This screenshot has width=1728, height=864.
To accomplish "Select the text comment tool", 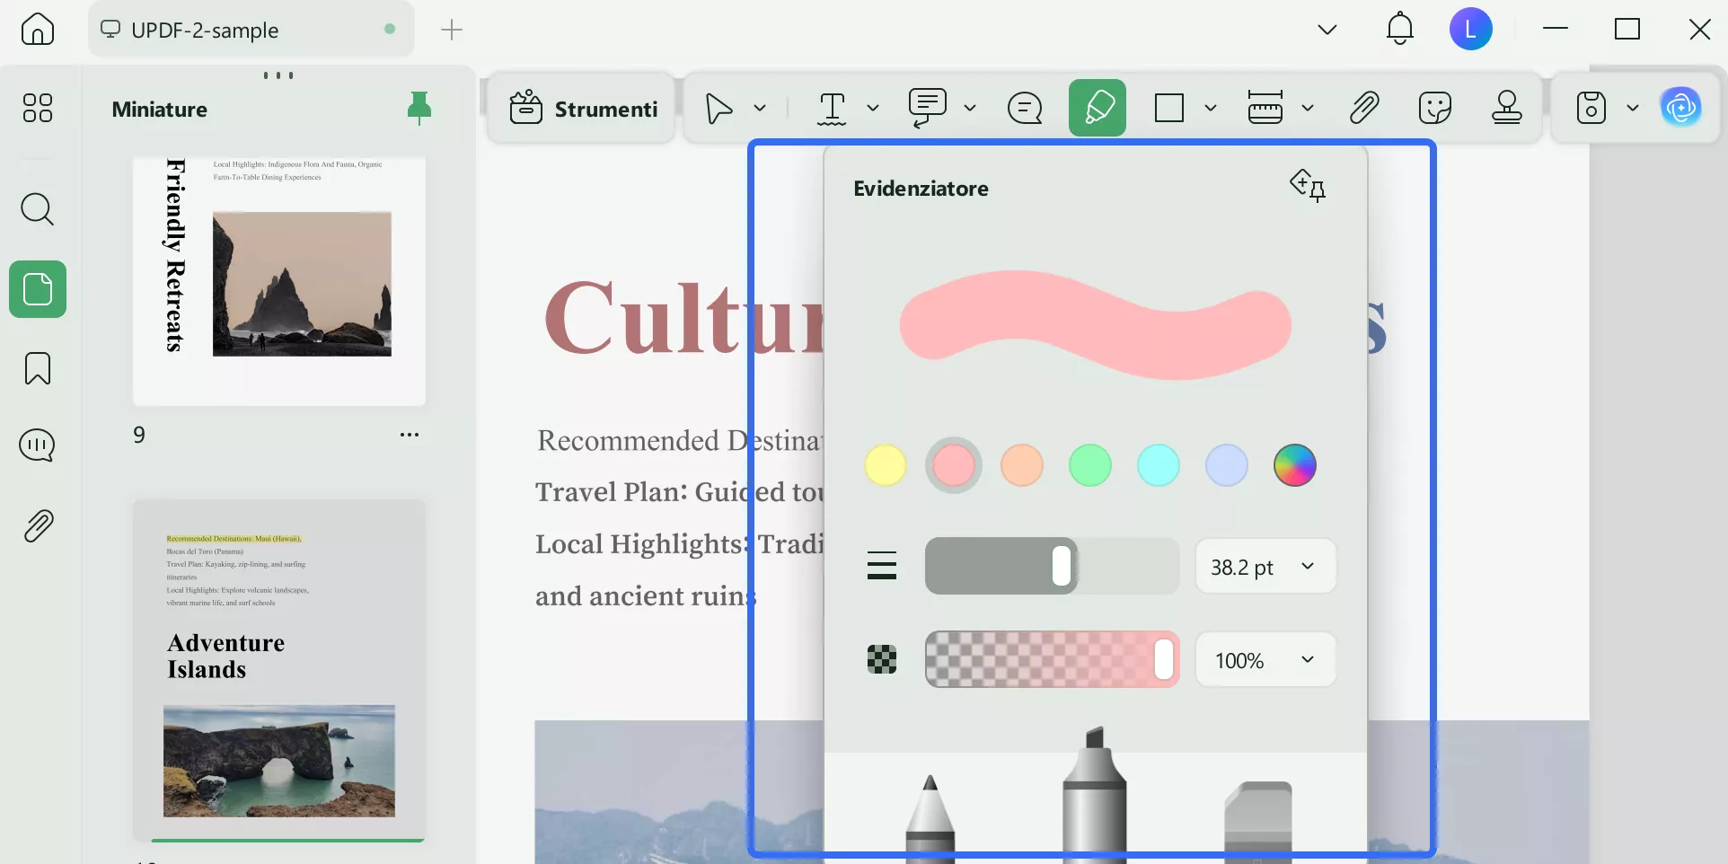I will [928, 109].
